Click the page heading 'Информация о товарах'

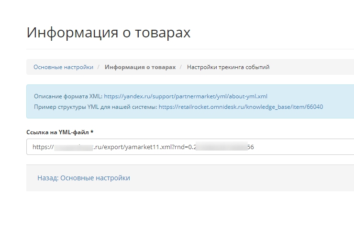(x=109, y=33)
